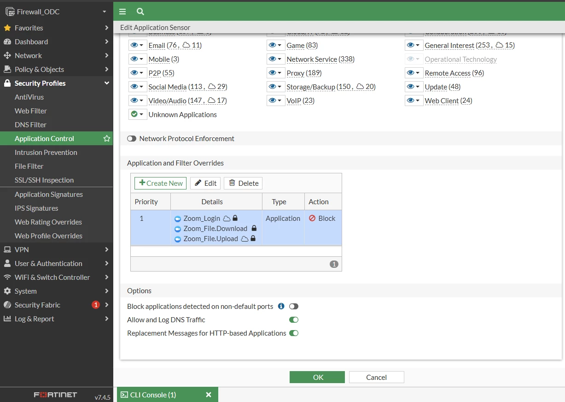565x402 pixels.
Task: Disable Allow and Log DNS Traffic toggle
Action: 294,319
